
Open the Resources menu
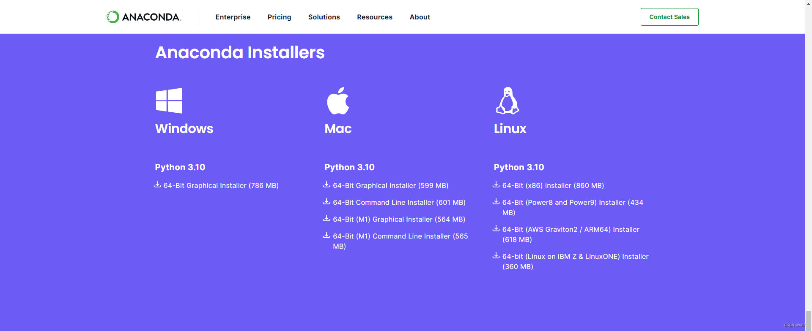[375, 17]
